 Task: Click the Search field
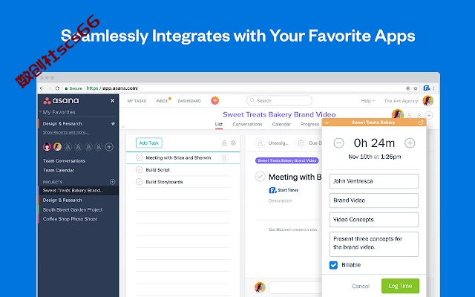[x=279, y=101]
